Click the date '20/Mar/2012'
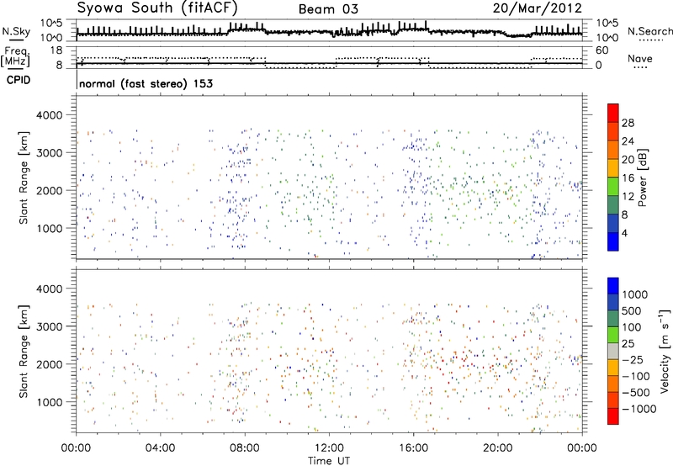Viewport: 673px width, 466px height. click(538, 8)
